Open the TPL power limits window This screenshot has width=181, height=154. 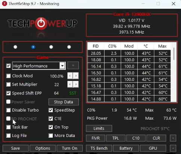[x=116, y=138]
